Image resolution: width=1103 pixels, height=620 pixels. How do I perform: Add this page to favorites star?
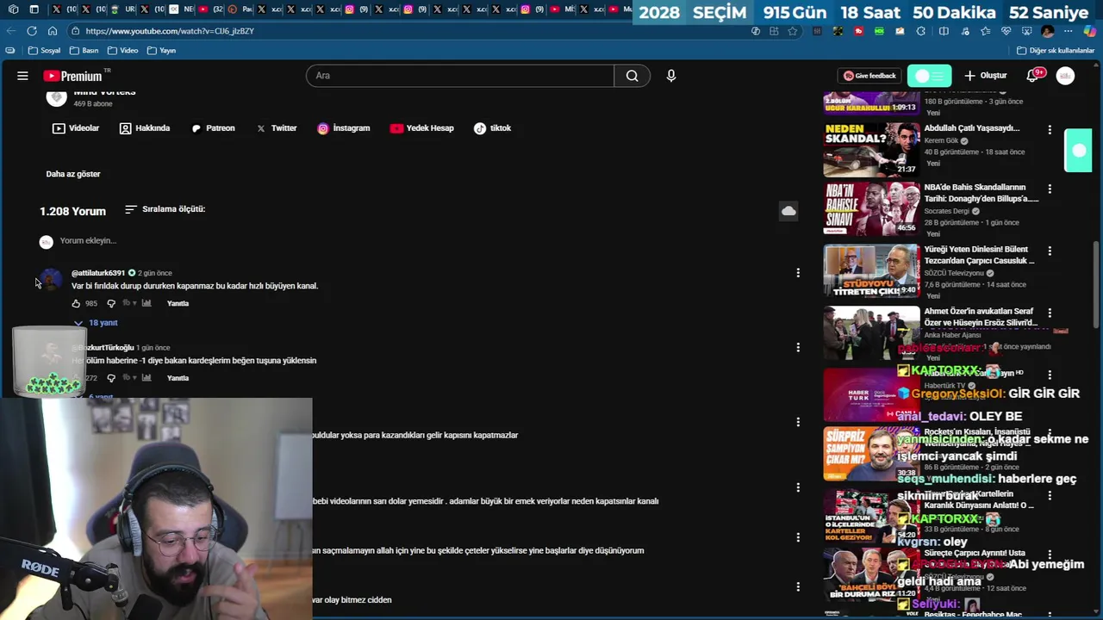pos(793,31)
